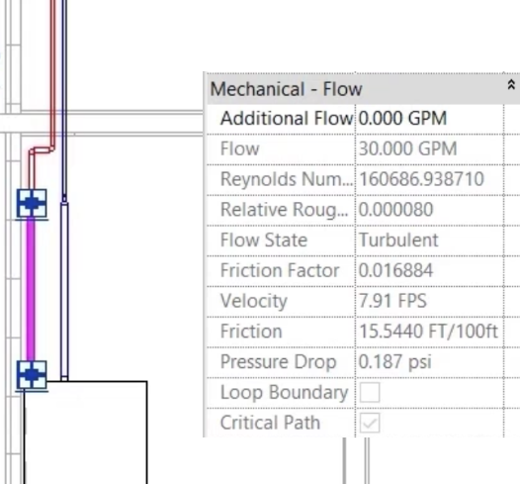
Task: Select the upper pipe fitting symbol
Action: (x=32, y=204)
